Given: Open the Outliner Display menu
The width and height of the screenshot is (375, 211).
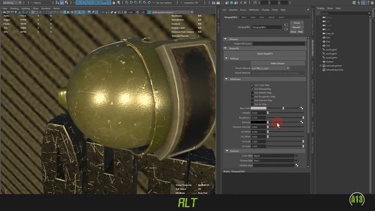Looking at the screenshot, I should click(321, 8).
